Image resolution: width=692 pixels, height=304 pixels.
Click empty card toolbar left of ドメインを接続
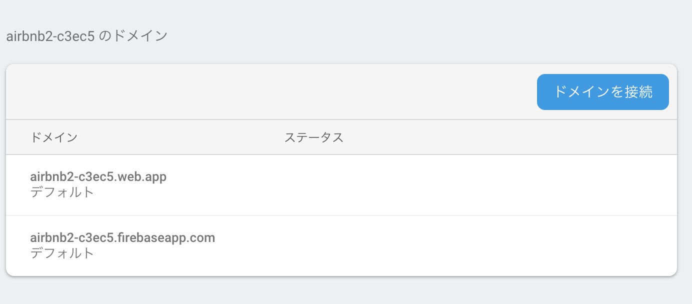tap(270, 92)
